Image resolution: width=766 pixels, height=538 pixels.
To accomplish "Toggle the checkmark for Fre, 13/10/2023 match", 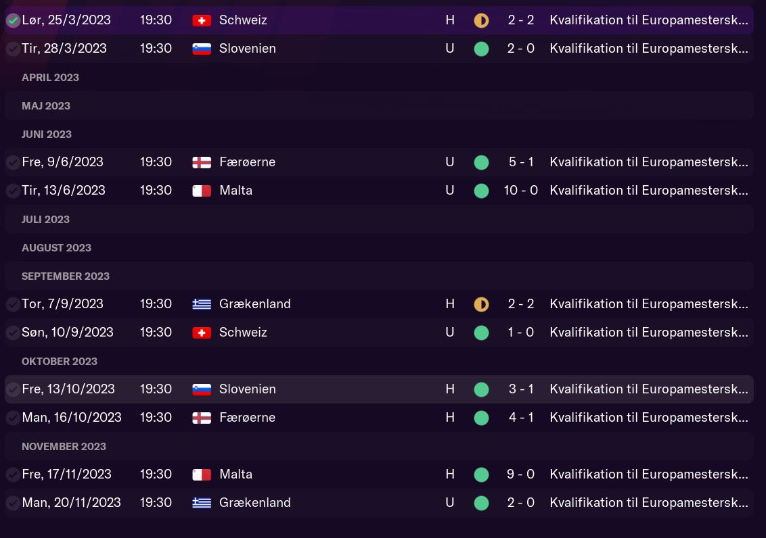I will coord(13,390).
